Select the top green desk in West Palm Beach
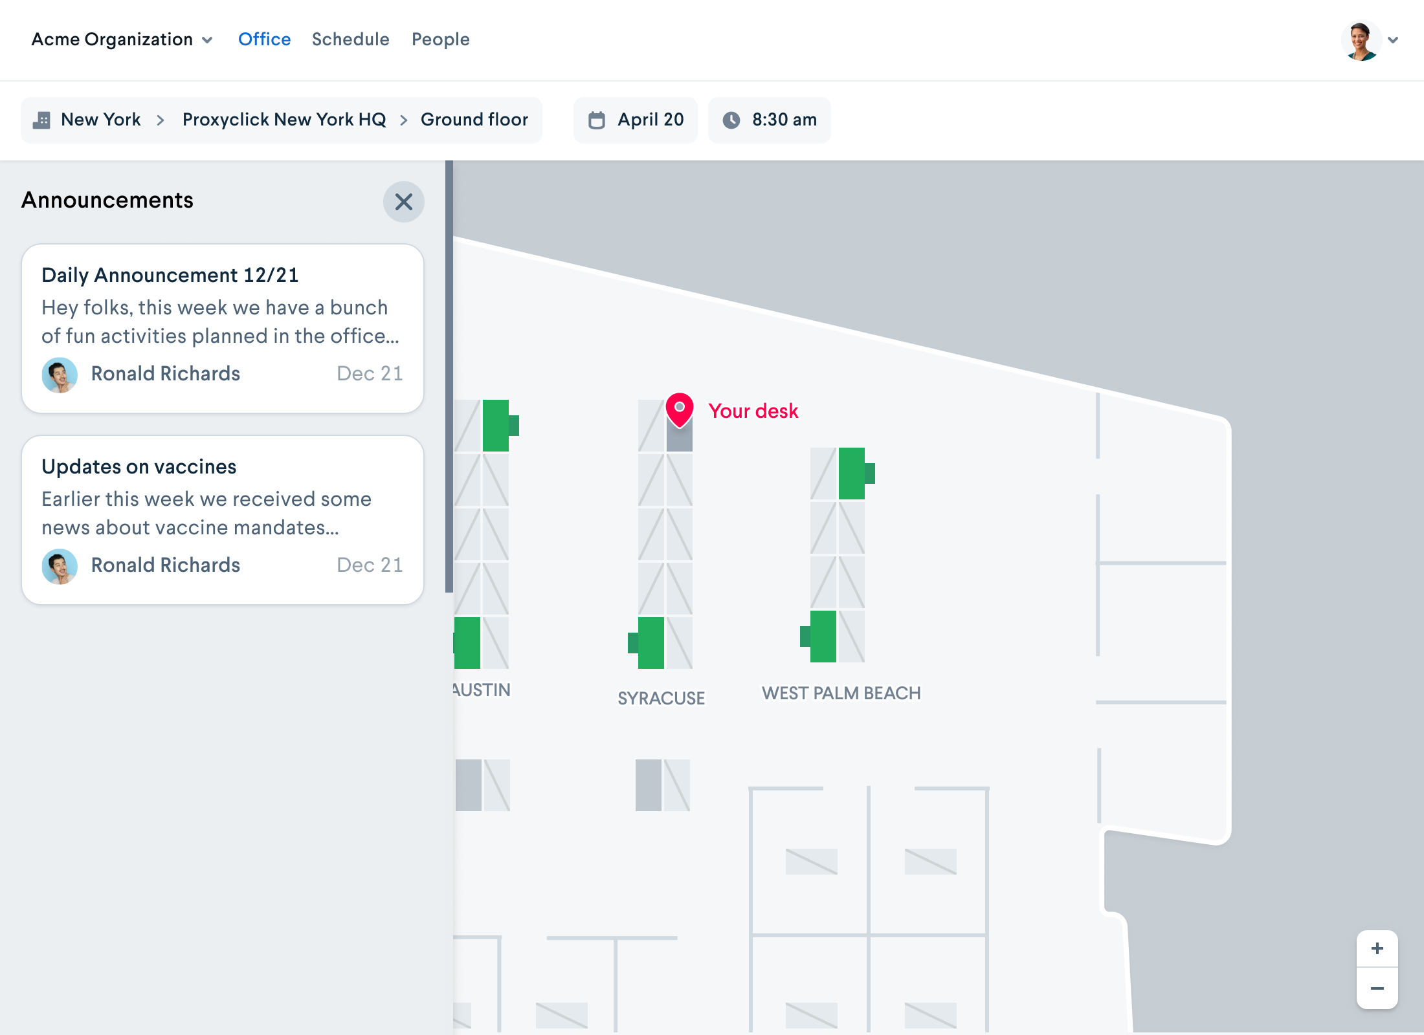This screenshot has width=1424, height=1035. 852,474
